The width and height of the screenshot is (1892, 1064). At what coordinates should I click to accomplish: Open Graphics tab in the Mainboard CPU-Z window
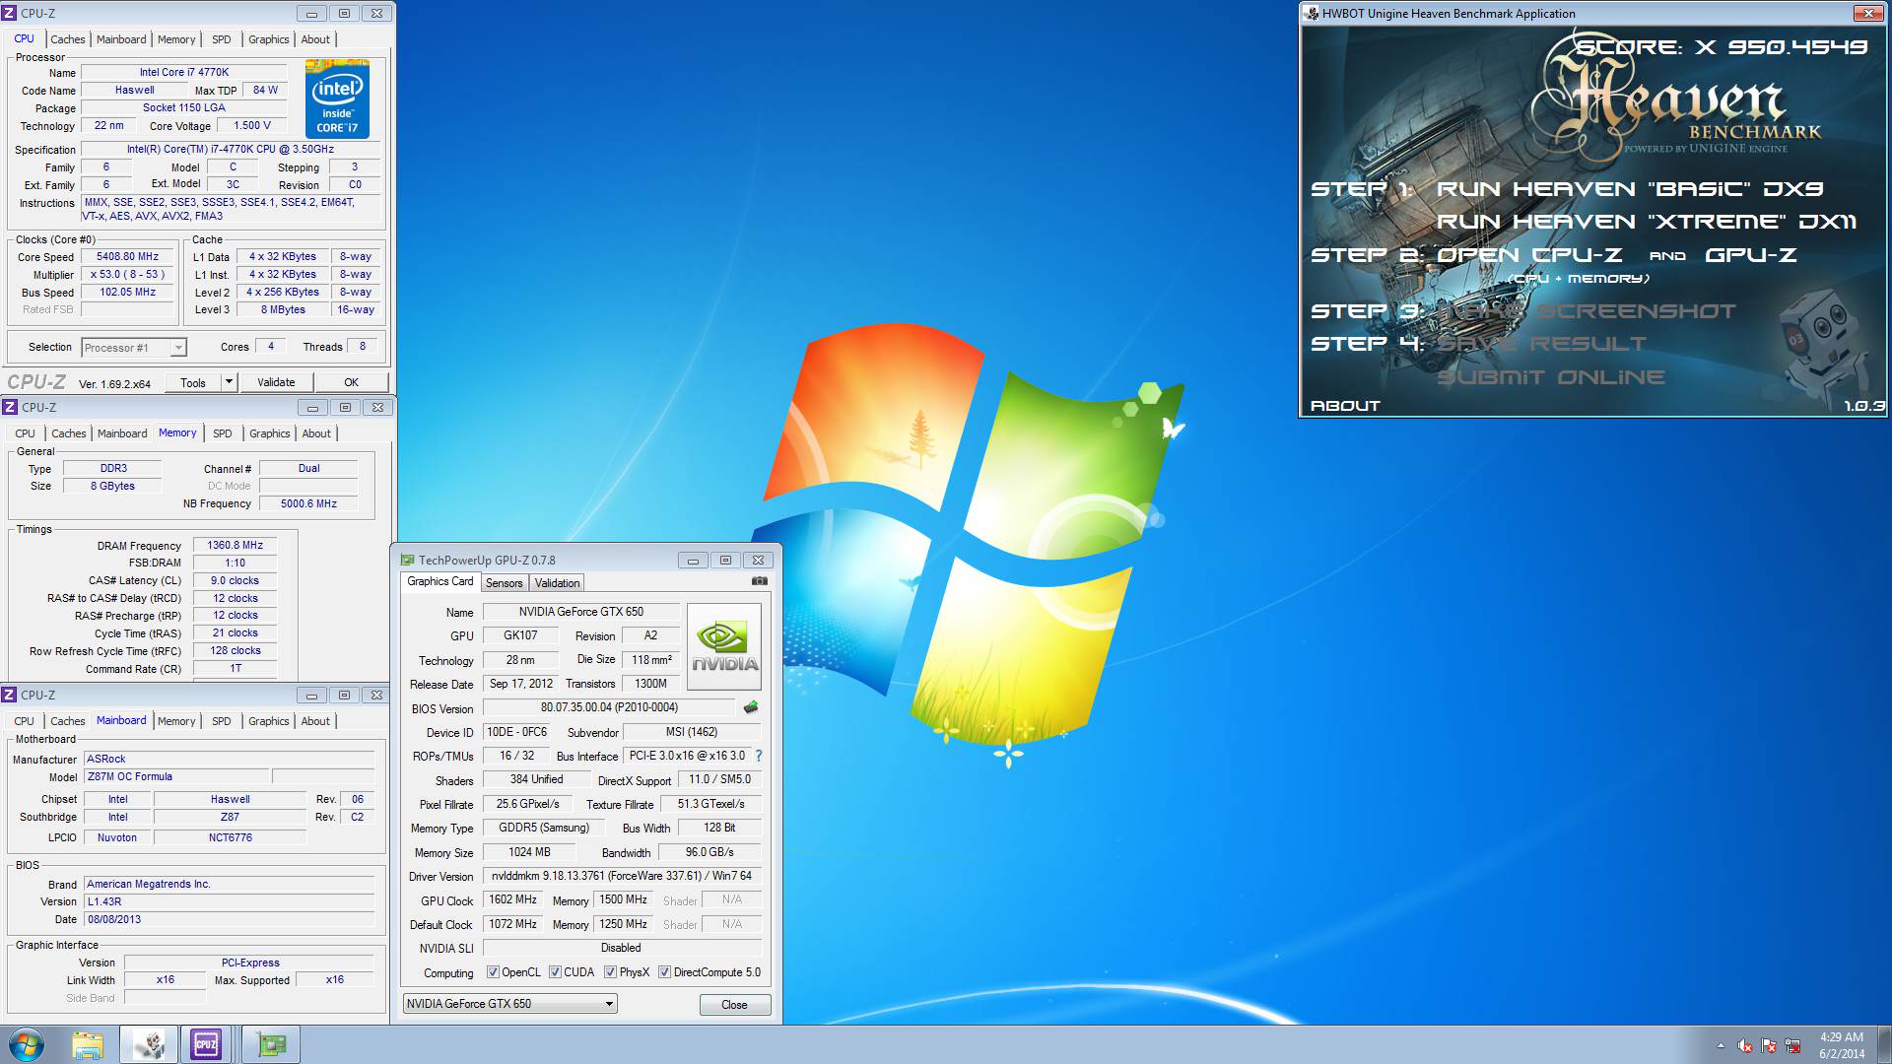click(269, 721)
